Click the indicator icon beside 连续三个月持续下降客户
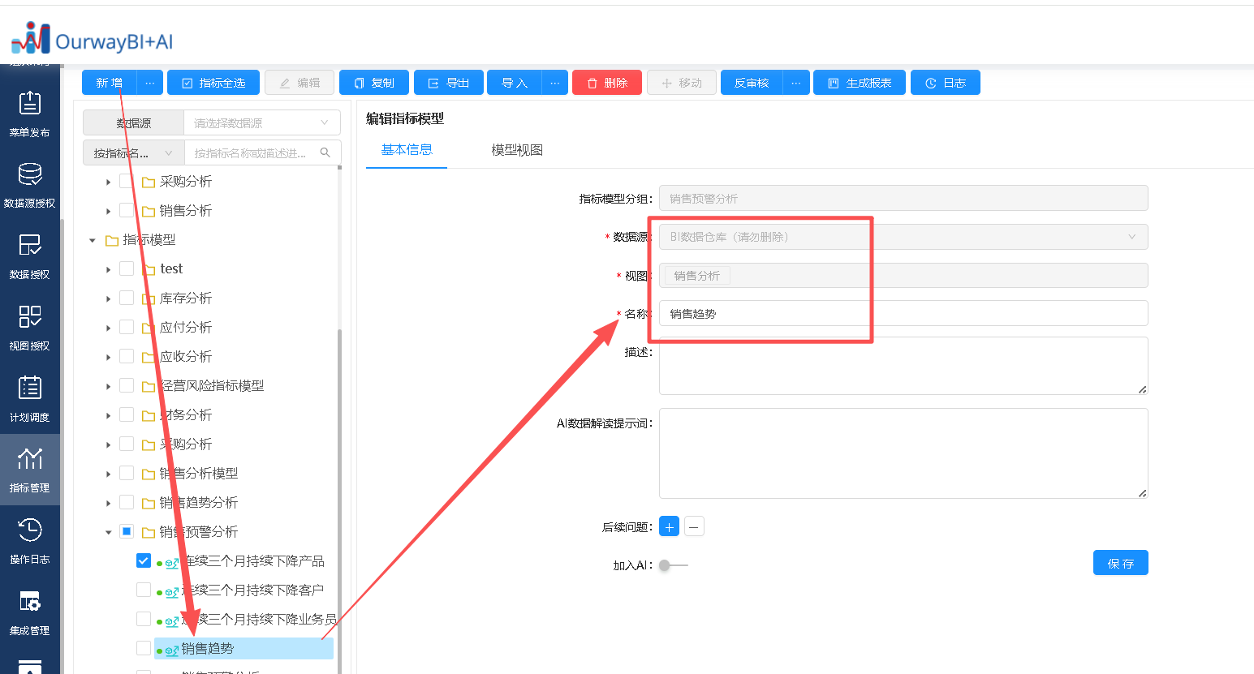 [x=172, y=591]
